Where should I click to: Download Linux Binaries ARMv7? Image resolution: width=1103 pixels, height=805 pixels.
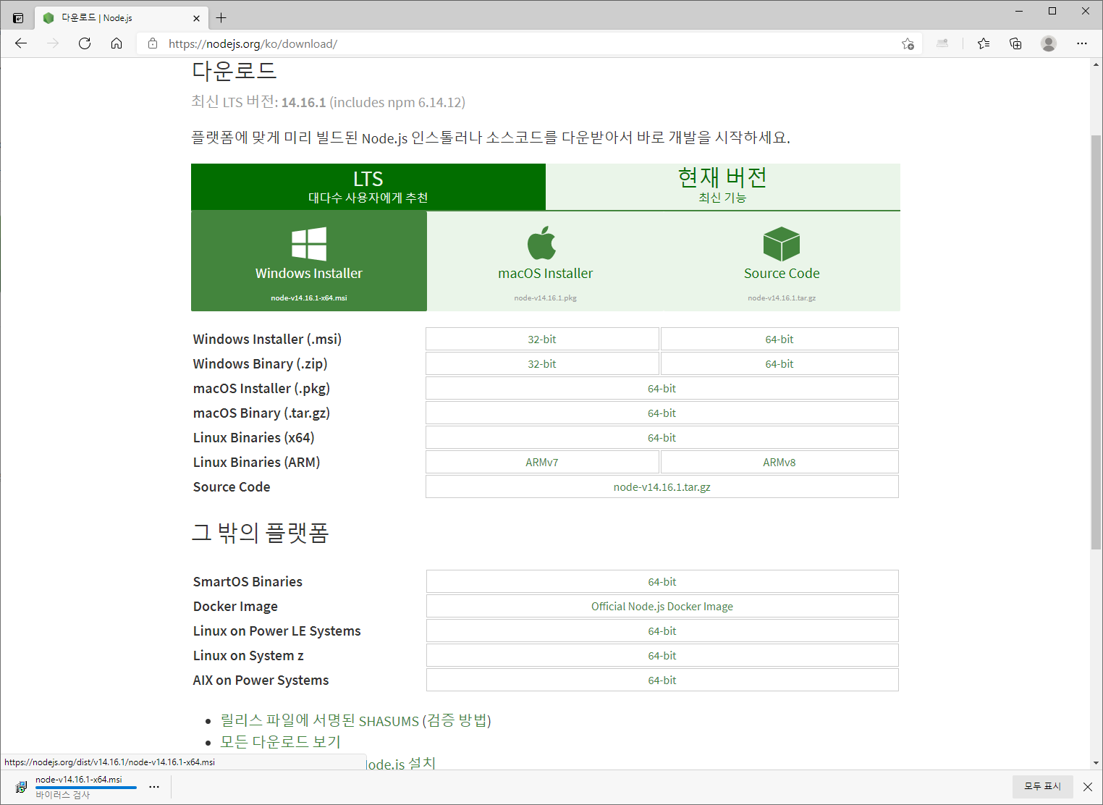(x=542, y=462)
